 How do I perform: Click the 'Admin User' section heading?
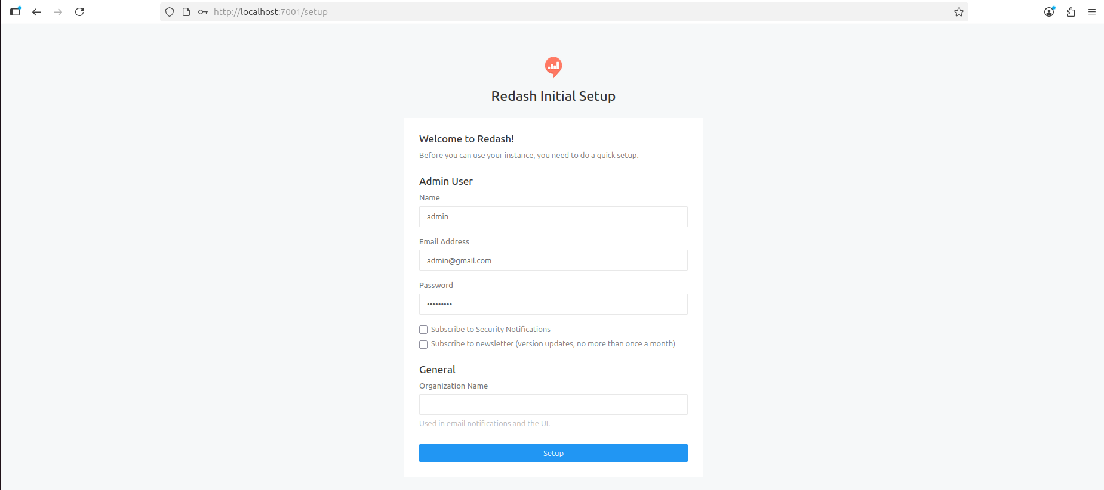click(445, 181)
